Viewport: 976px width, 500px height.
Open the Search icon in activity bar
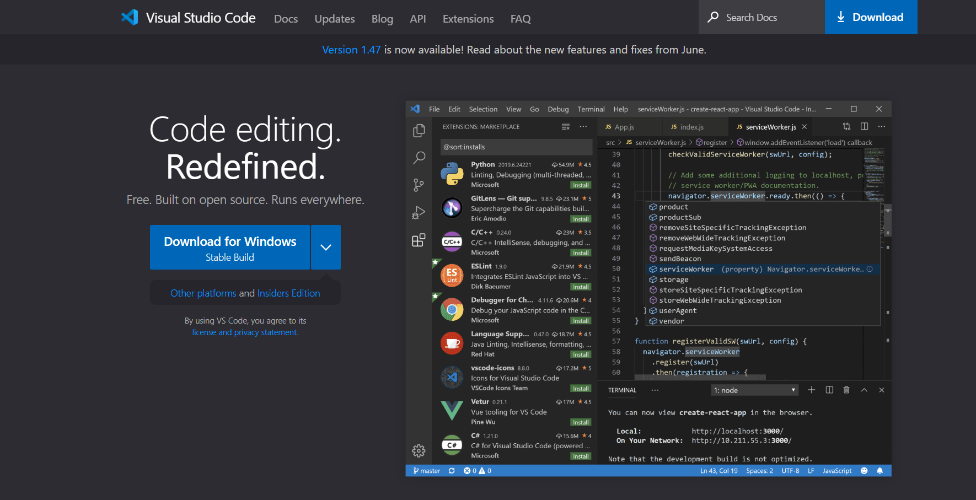(419, 158)
